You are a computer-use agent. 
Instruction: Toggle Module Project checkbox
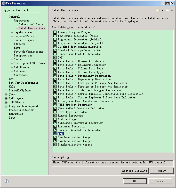(x=55, y=119)
